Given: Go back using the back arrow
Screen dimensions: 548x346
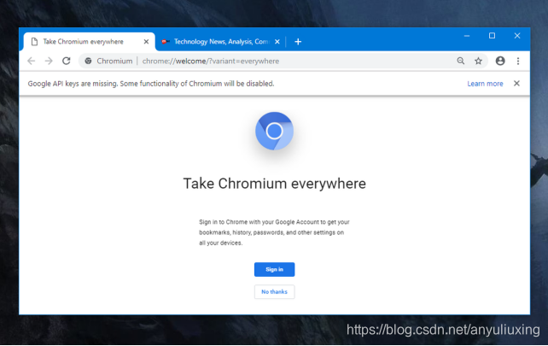Looking at the screenshot, I should point(31,61).
